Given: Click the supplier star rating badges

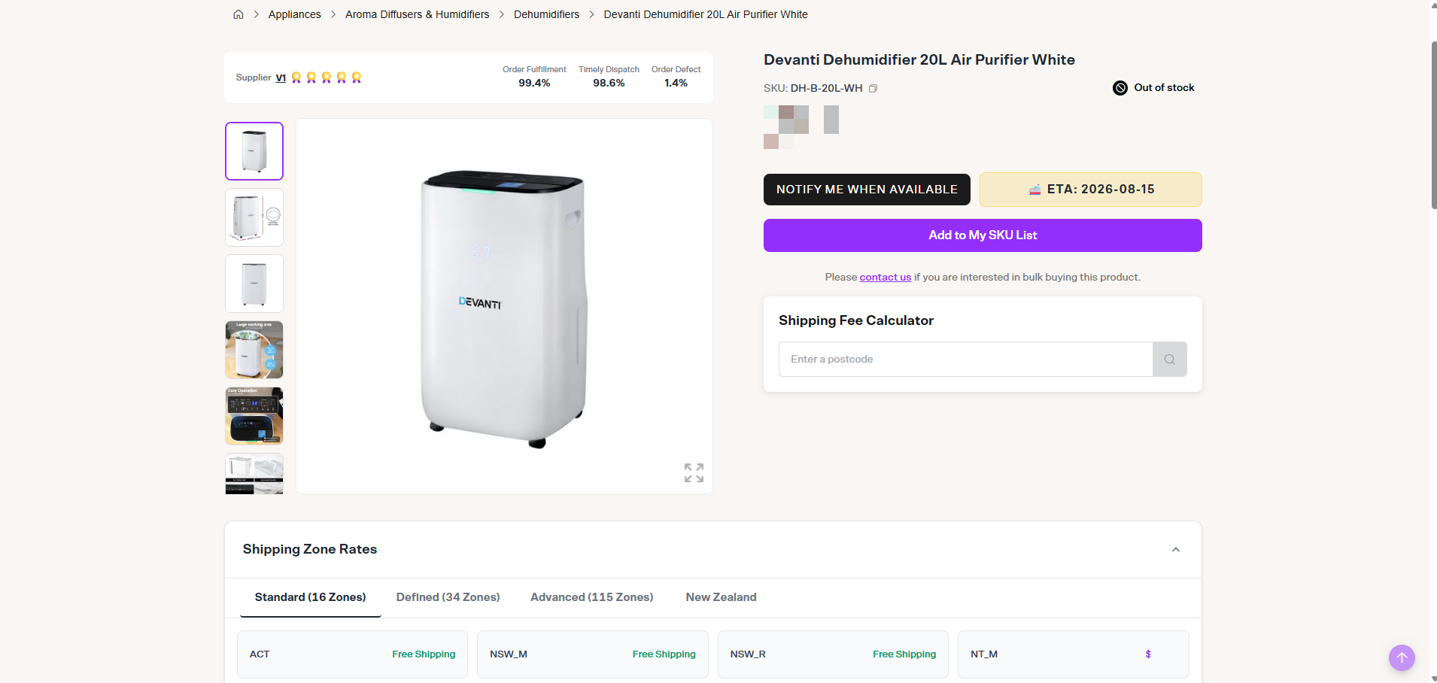Looking at the screenshot, I should pos(327,77).
